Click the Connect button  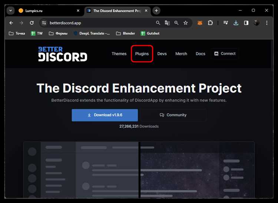(225, 53)
